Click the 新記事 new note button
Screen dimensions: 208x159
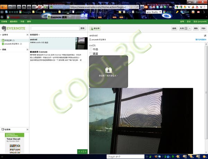(95, 28)
